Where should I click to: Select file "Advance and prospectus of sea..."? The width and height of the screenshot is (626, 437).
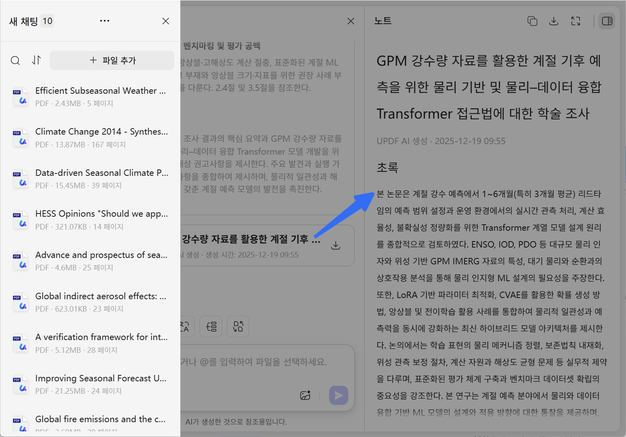[90, 261]
